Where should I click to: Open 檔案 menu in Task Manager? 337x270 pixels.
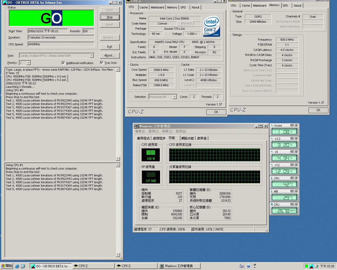(140, 131)
